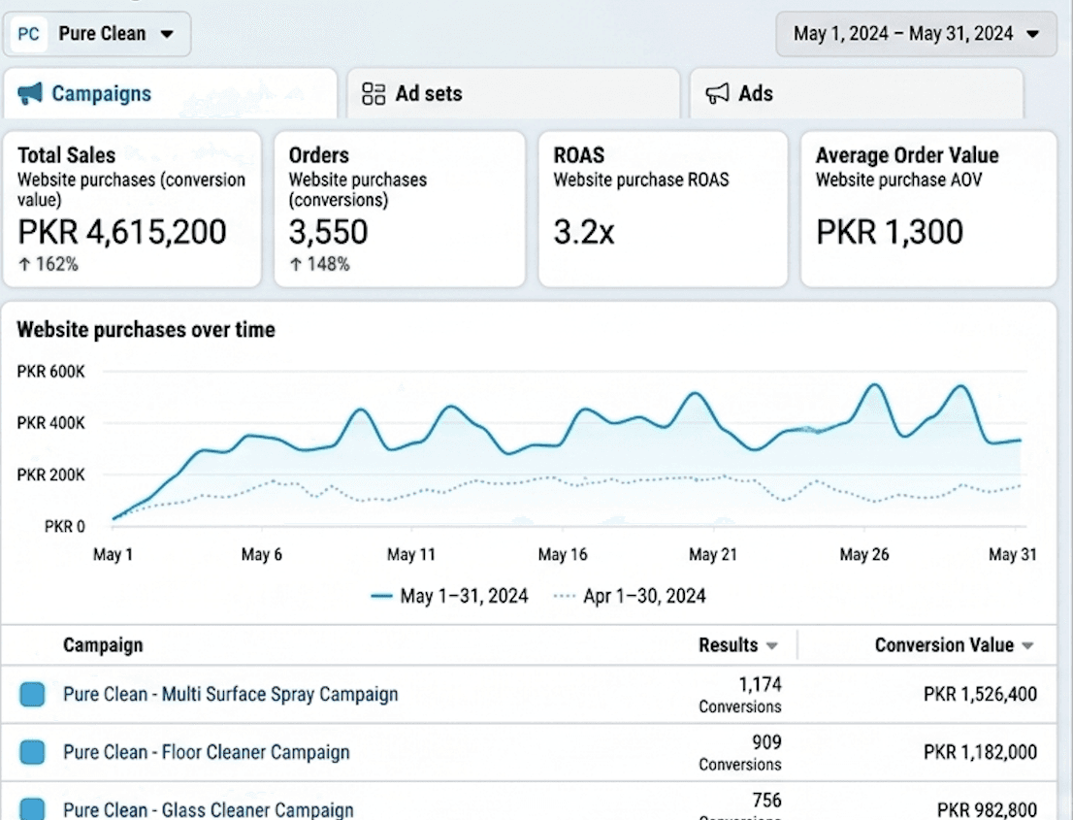This screenshot has width=1073, height=820.
Task: Click the 3,550 orders value
Action: 329,232
